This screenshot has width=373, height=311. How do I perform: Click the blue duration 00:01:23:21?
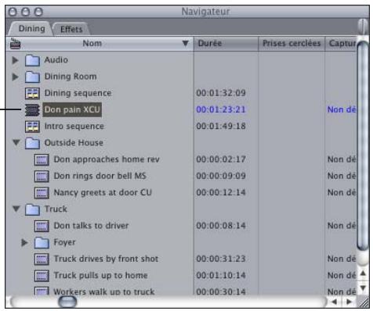pyautogui.click(x=221, y=109)
